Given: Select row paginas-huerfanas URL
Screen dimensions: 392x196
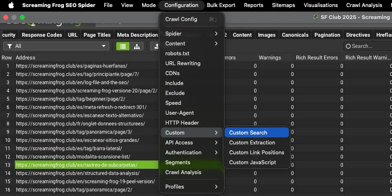Looking at the screenshot, I should point(72,66).
